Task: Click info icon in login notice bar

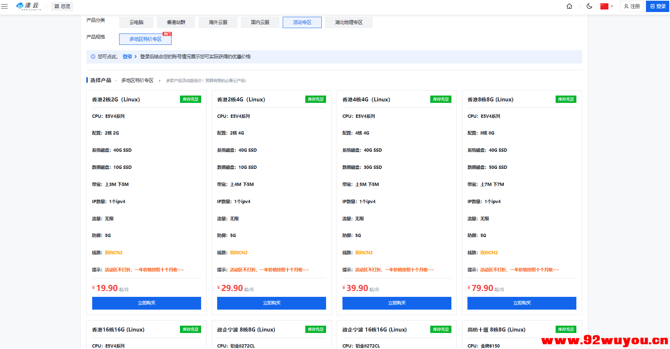Action: [93, 57]
